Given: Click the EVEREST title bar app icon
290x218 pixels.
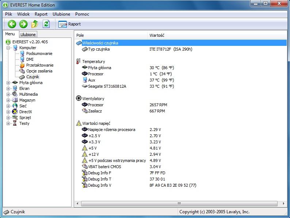Looking at the screenshot, I should point(5,5).
